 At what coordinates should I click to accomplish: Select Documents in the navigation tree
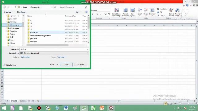(15, 25)
